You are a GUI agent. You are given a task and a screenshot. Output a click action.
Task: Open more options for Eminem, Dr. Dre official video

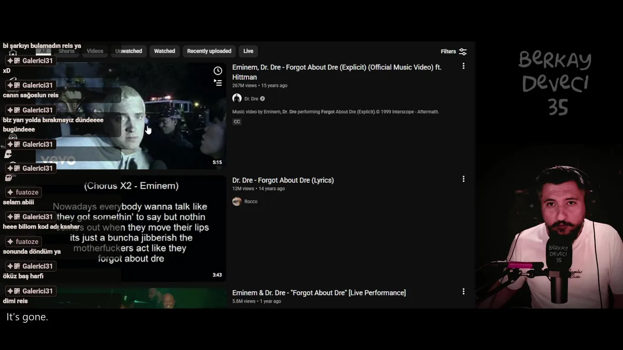click(463, 66)
